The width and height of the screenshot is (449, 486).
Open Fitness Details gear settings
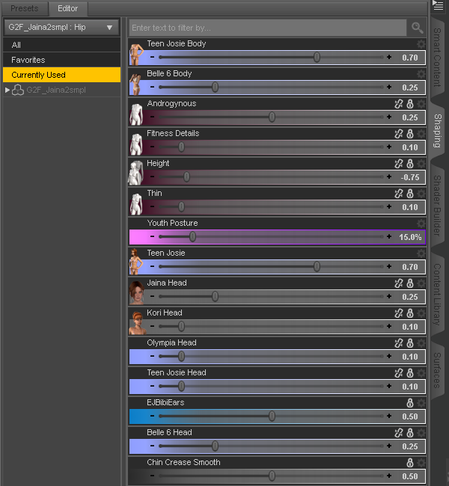tap(421, 134)
